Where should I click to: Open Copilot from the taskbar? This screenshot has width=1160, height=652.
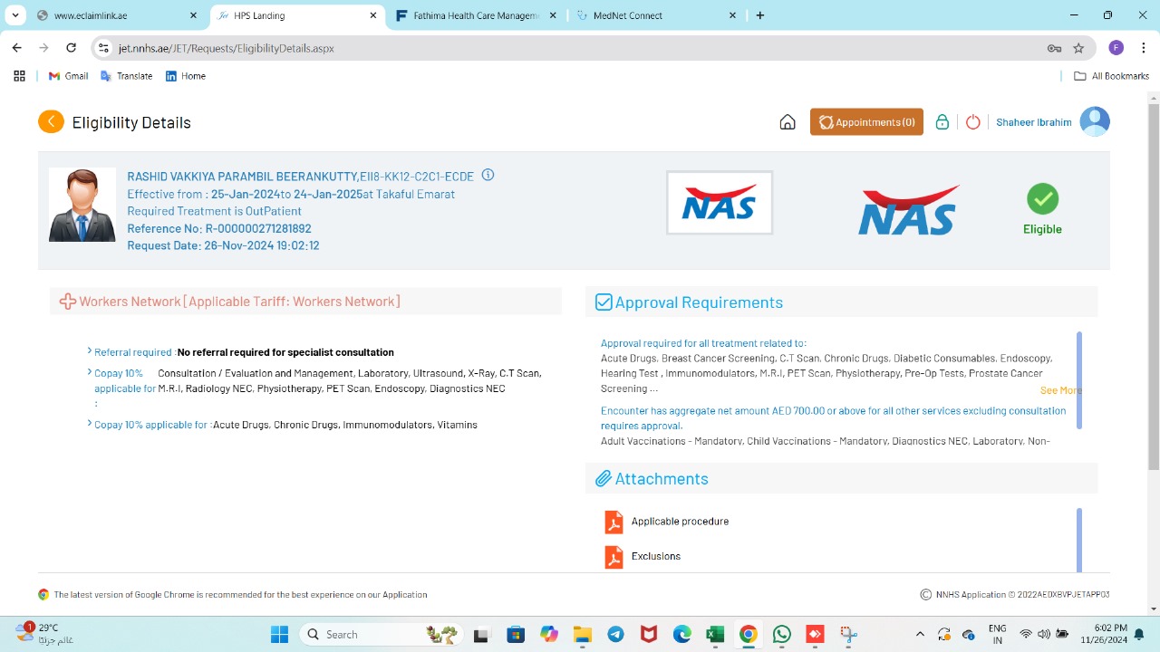point(549,634)
